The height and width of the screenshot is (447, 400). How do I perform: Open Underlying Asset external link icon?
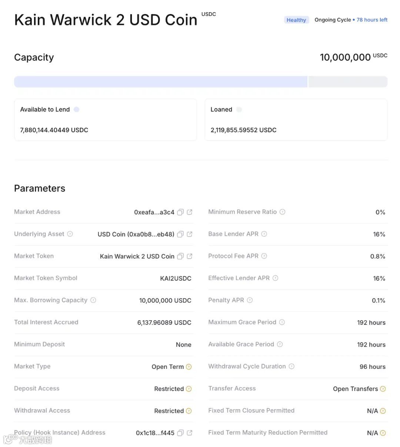pos(190,234)
